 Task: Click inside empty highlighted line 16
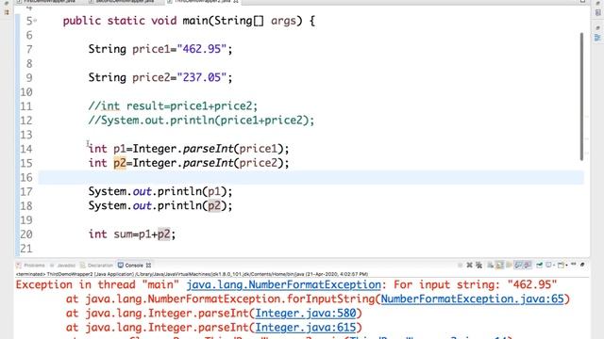[310, 178]
